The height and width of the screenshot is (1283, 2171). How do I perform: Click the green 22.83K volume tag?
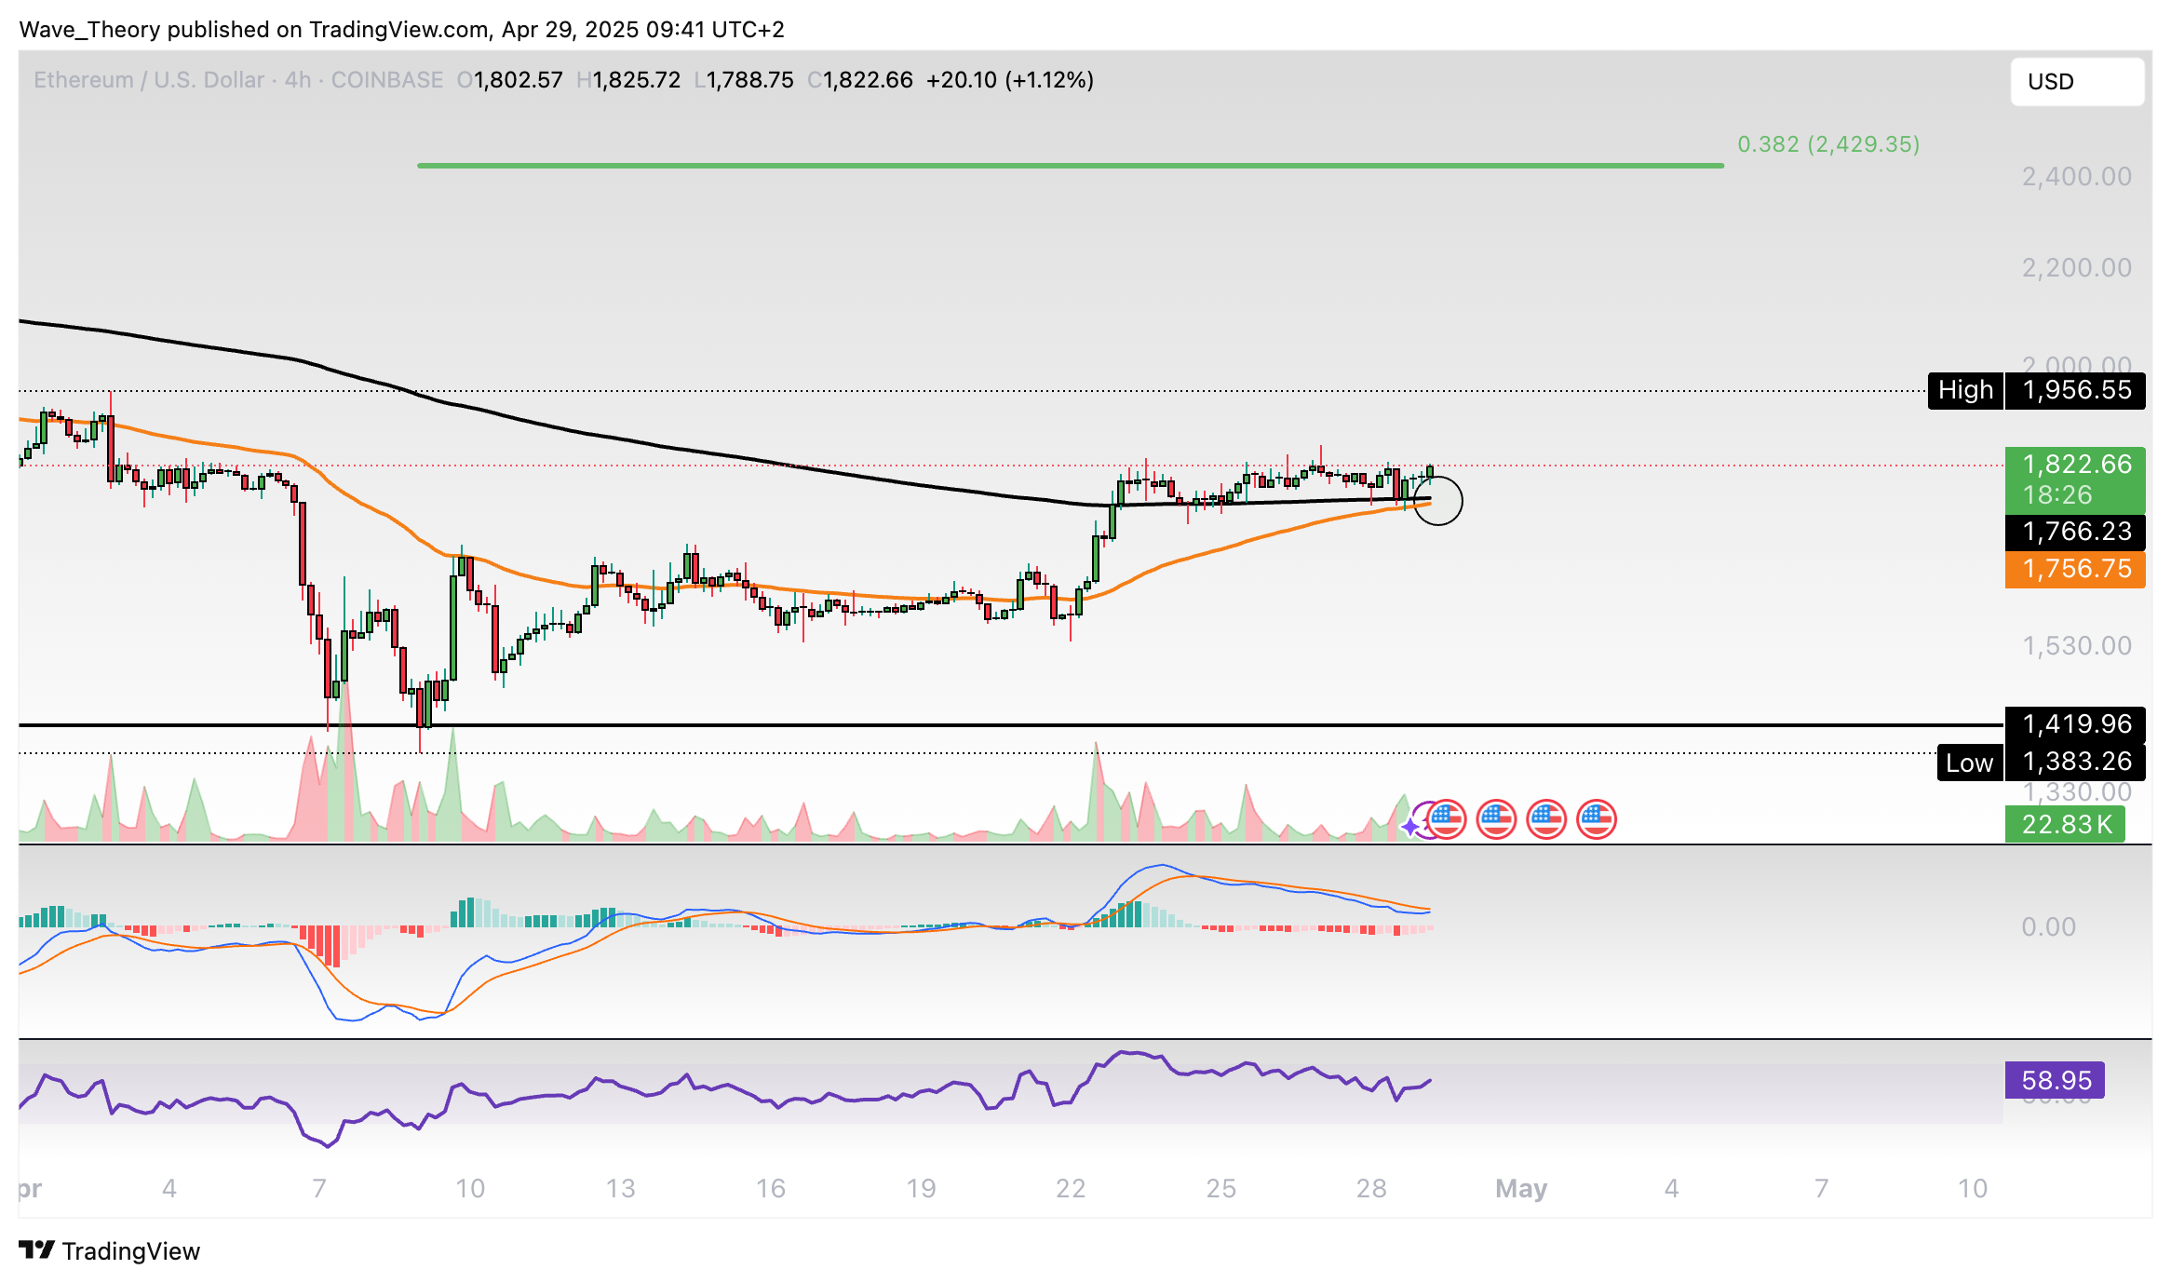coord(2064,824)
